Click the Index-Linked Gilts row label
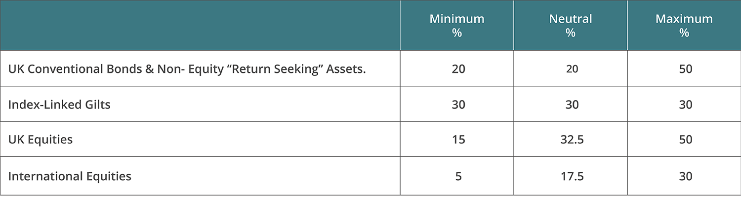Image resolution: width=741 pixels, height=197 pixels. pos(59,104)
